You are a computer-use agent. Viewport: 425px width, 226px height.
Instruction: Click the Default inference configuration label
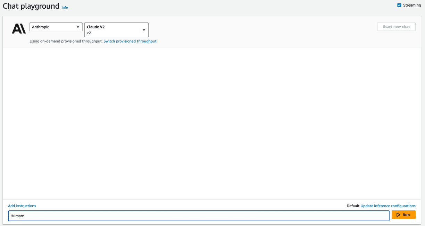tap(353, 206)
